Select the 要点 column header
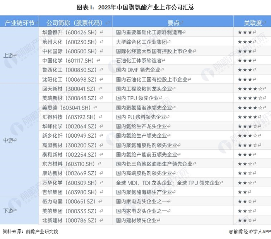271x239 pixels. (173, 21)
